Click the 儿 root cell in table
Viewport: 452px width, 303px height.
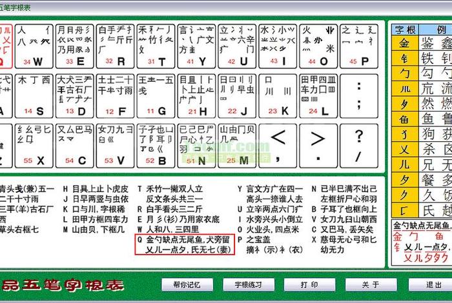click(x=405, y=165)
